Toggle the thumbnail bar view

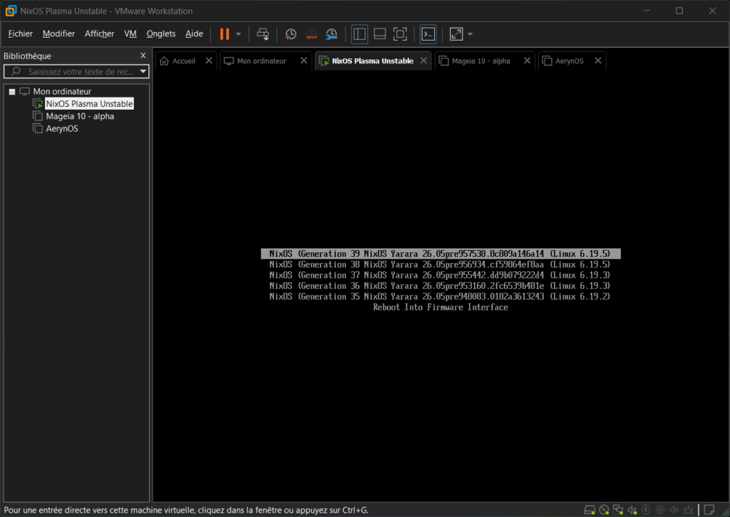pos(380,33)
